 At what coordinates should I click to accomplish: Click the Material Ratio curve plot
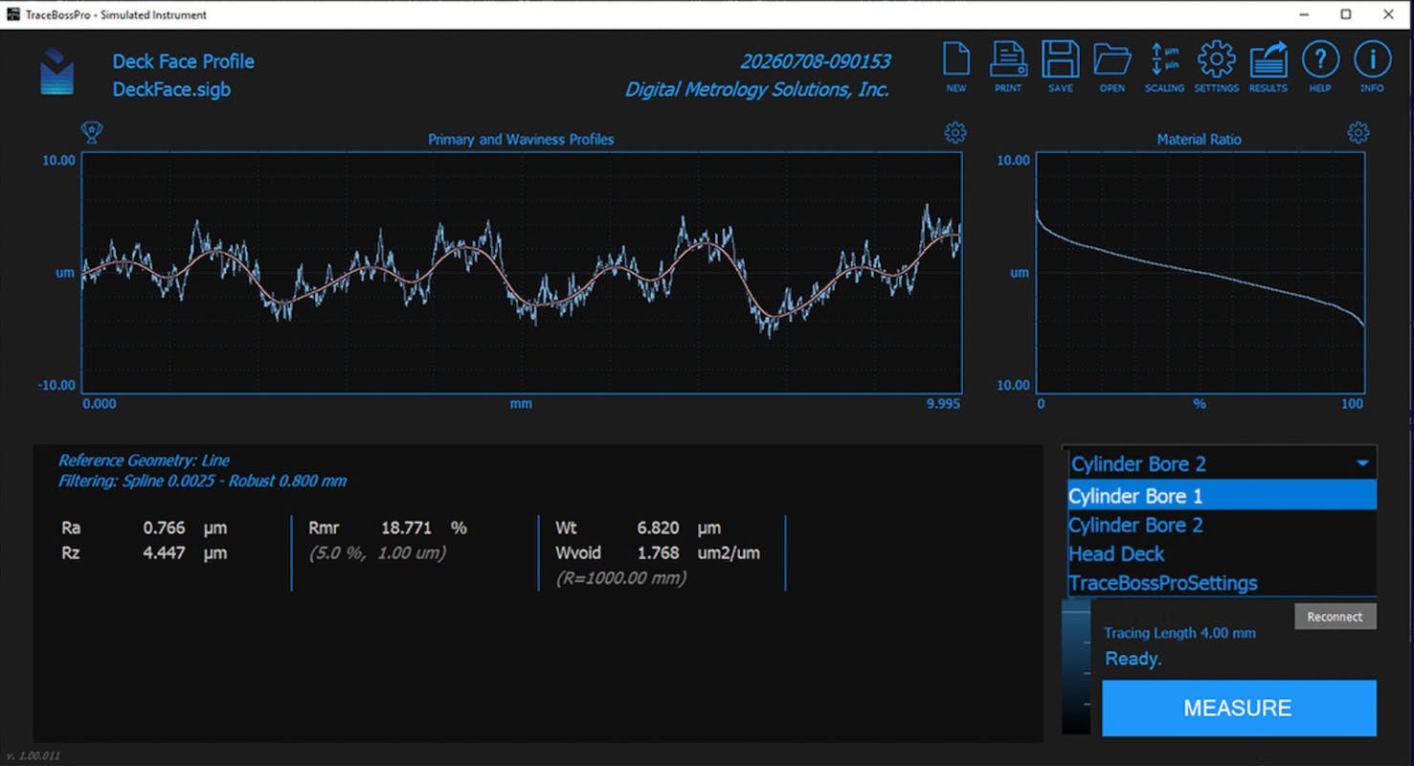1201,273
